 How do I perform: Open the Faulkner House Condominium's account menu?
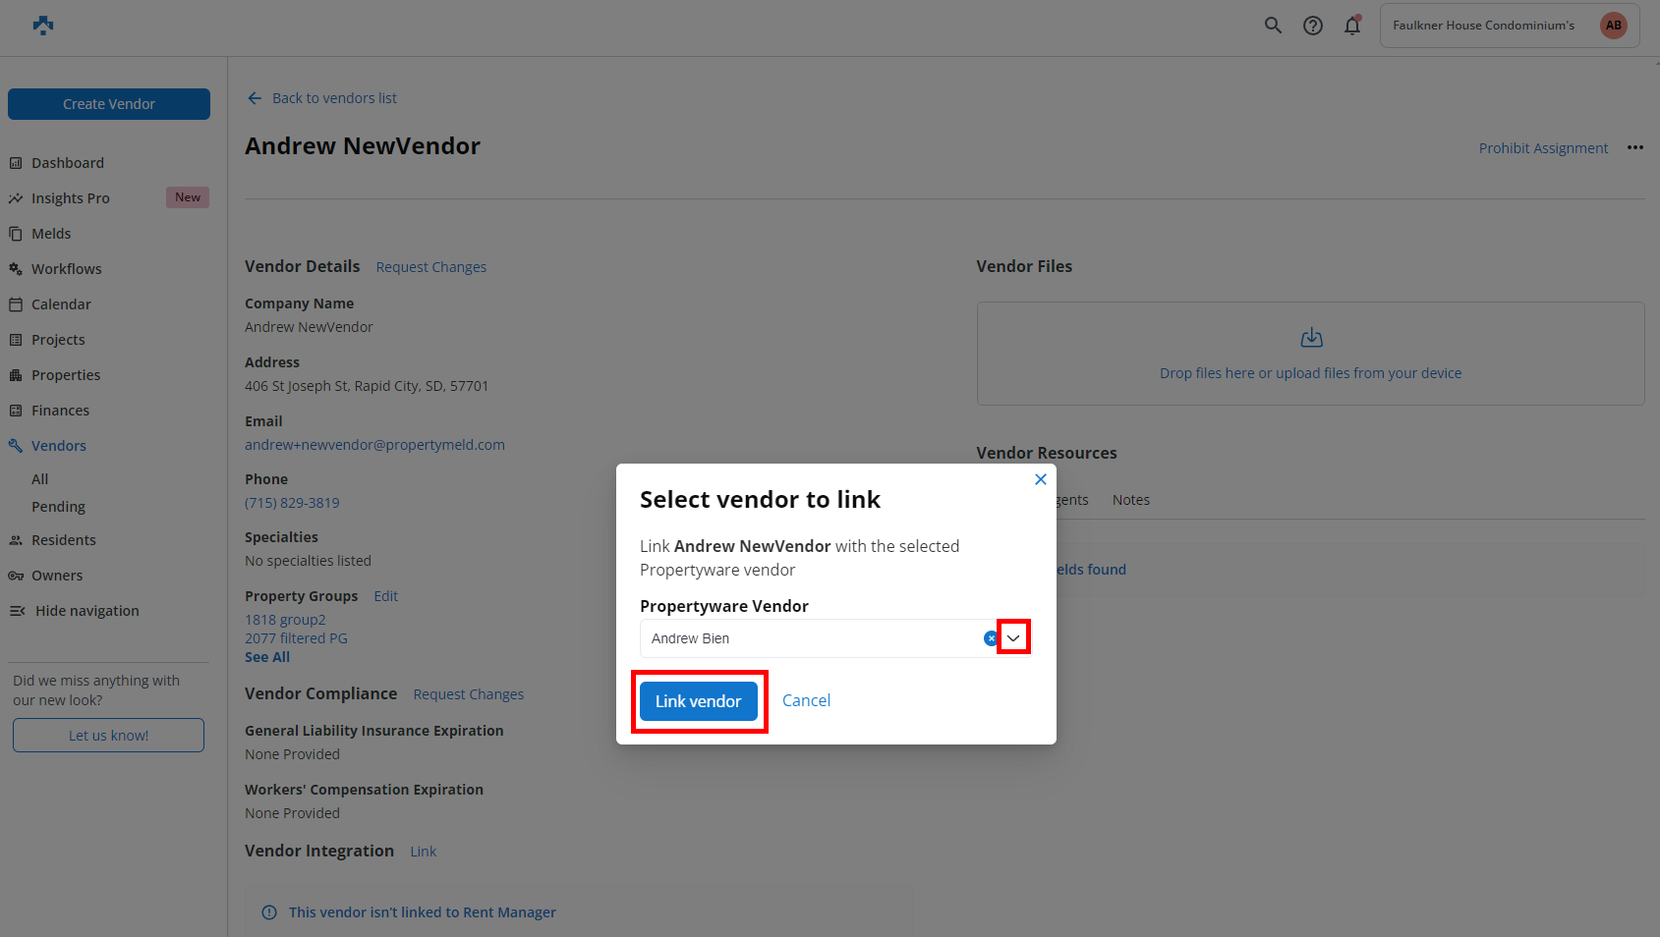[1483, 26]
